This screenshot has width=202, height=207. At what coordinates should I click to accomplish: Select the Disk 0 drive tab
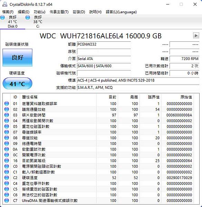click(12, 22)
